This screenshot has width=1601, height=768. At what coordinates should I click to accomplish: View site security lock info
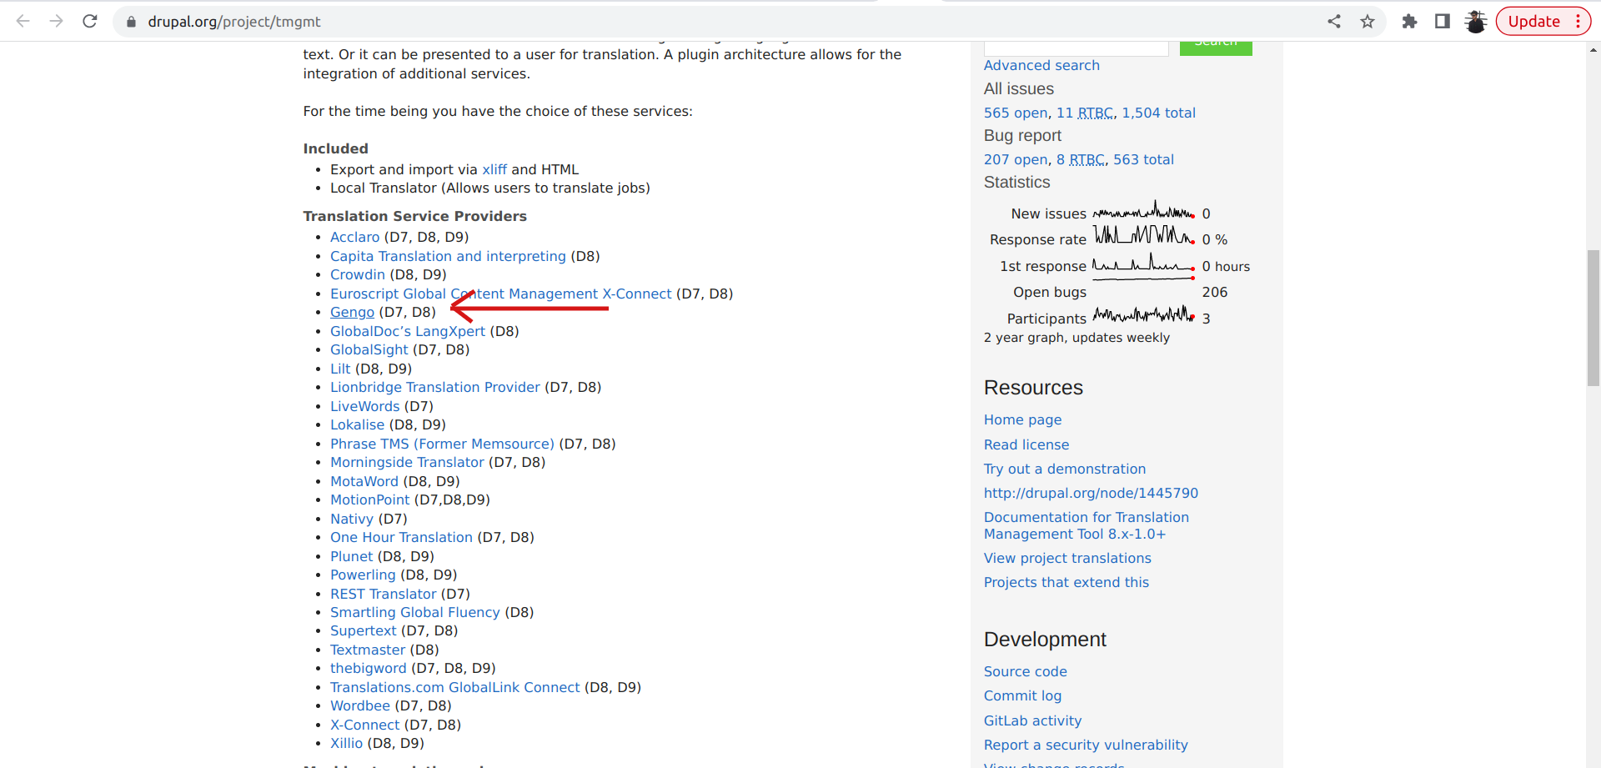coord(131,22)
